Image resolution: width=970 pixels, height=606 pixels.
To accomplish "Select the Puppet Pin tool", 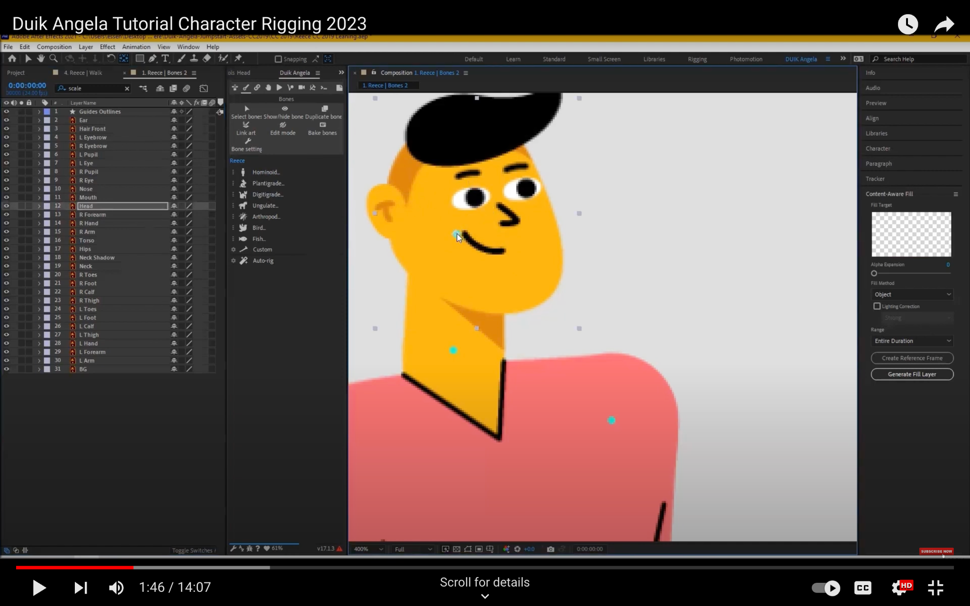I will tap(239, 58).
